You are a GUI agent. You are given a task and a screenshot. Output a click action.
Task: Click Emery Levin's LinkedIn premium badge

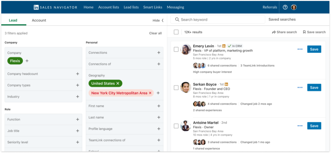tap(224, 46)
